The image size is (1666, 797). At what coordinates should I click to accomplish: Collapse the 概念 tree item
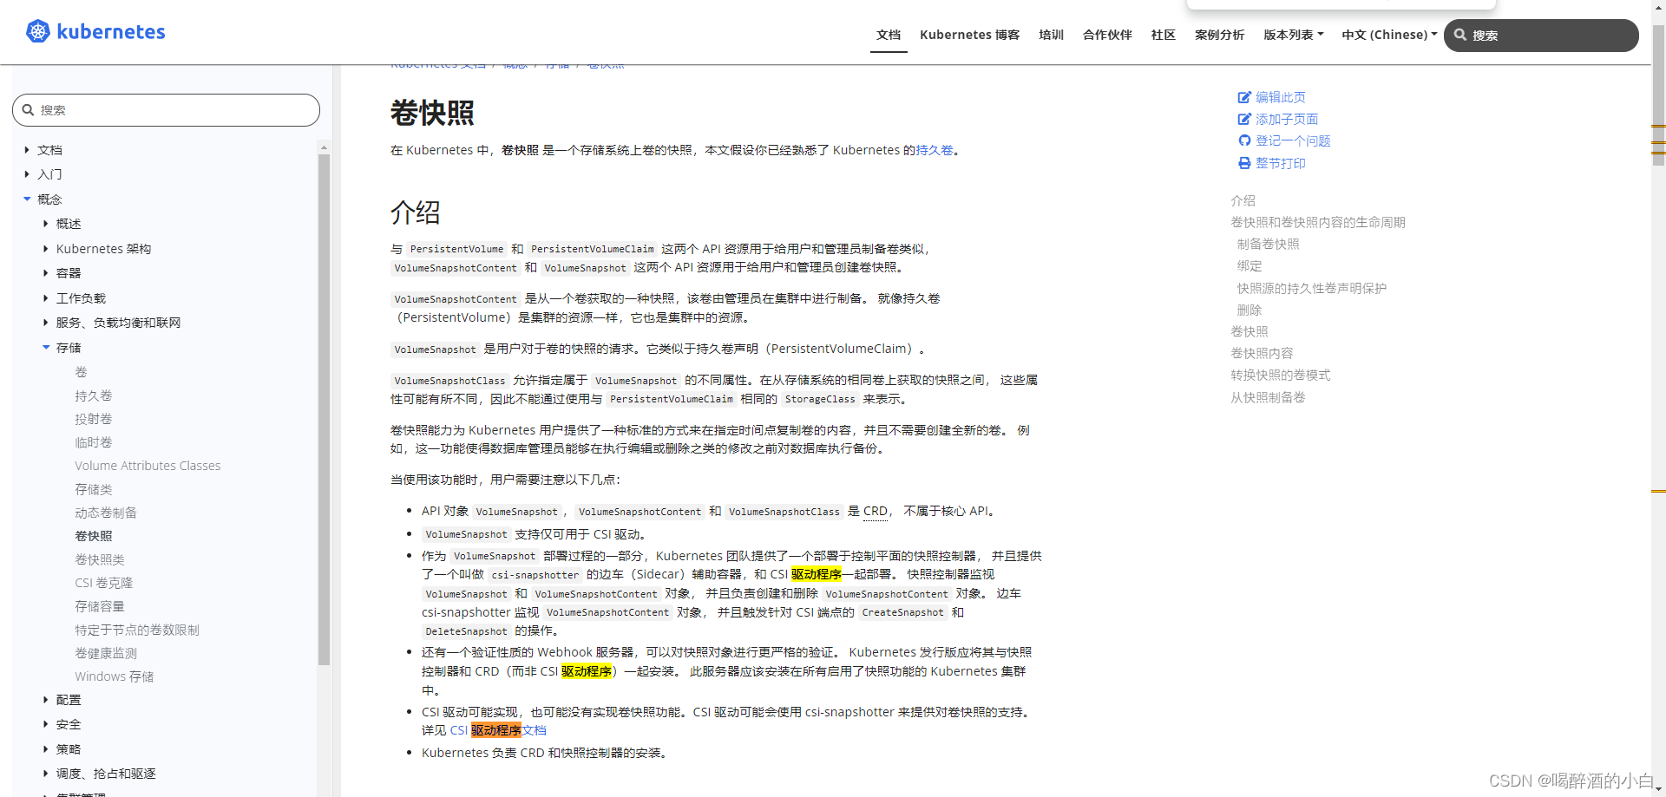(27, 199)
